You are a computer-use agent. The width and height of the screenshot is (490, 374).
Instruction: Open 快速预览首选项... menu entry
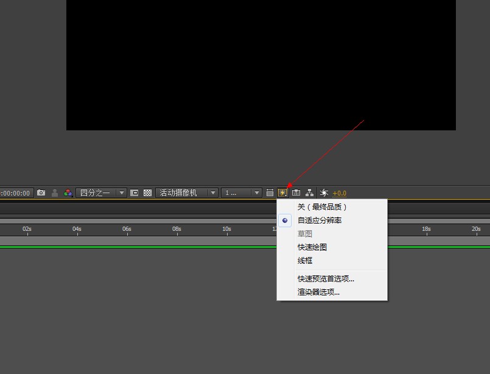332,278
